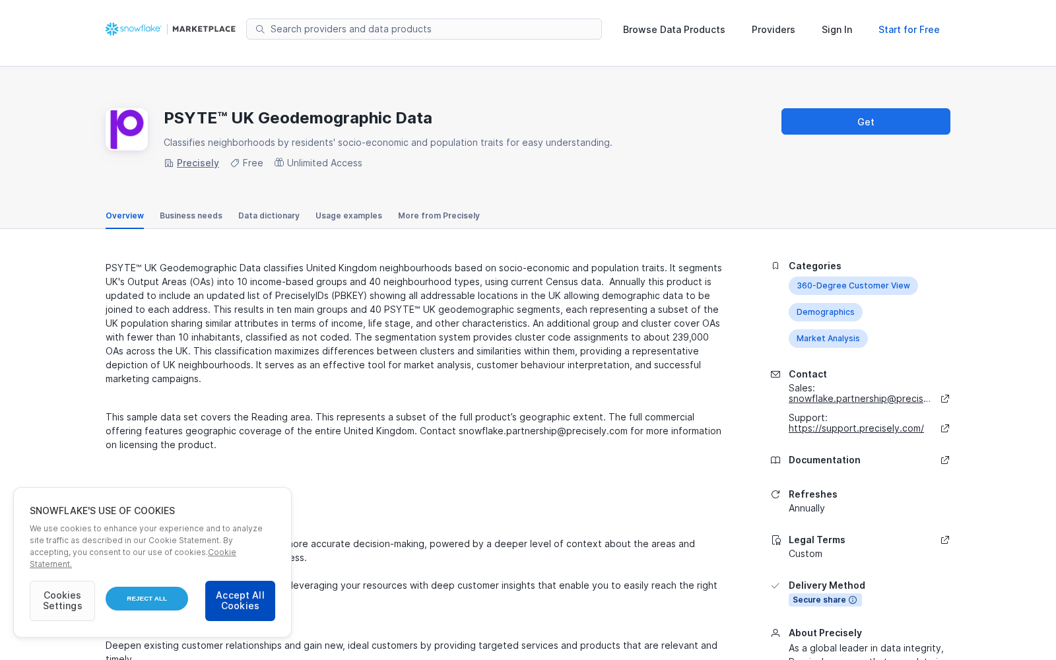Open the Providers nav item
This screenshot has width=1056, height=660.
pos(774,30)
